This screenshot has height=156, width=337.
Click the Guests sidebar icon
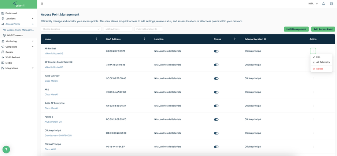[3, 52]
